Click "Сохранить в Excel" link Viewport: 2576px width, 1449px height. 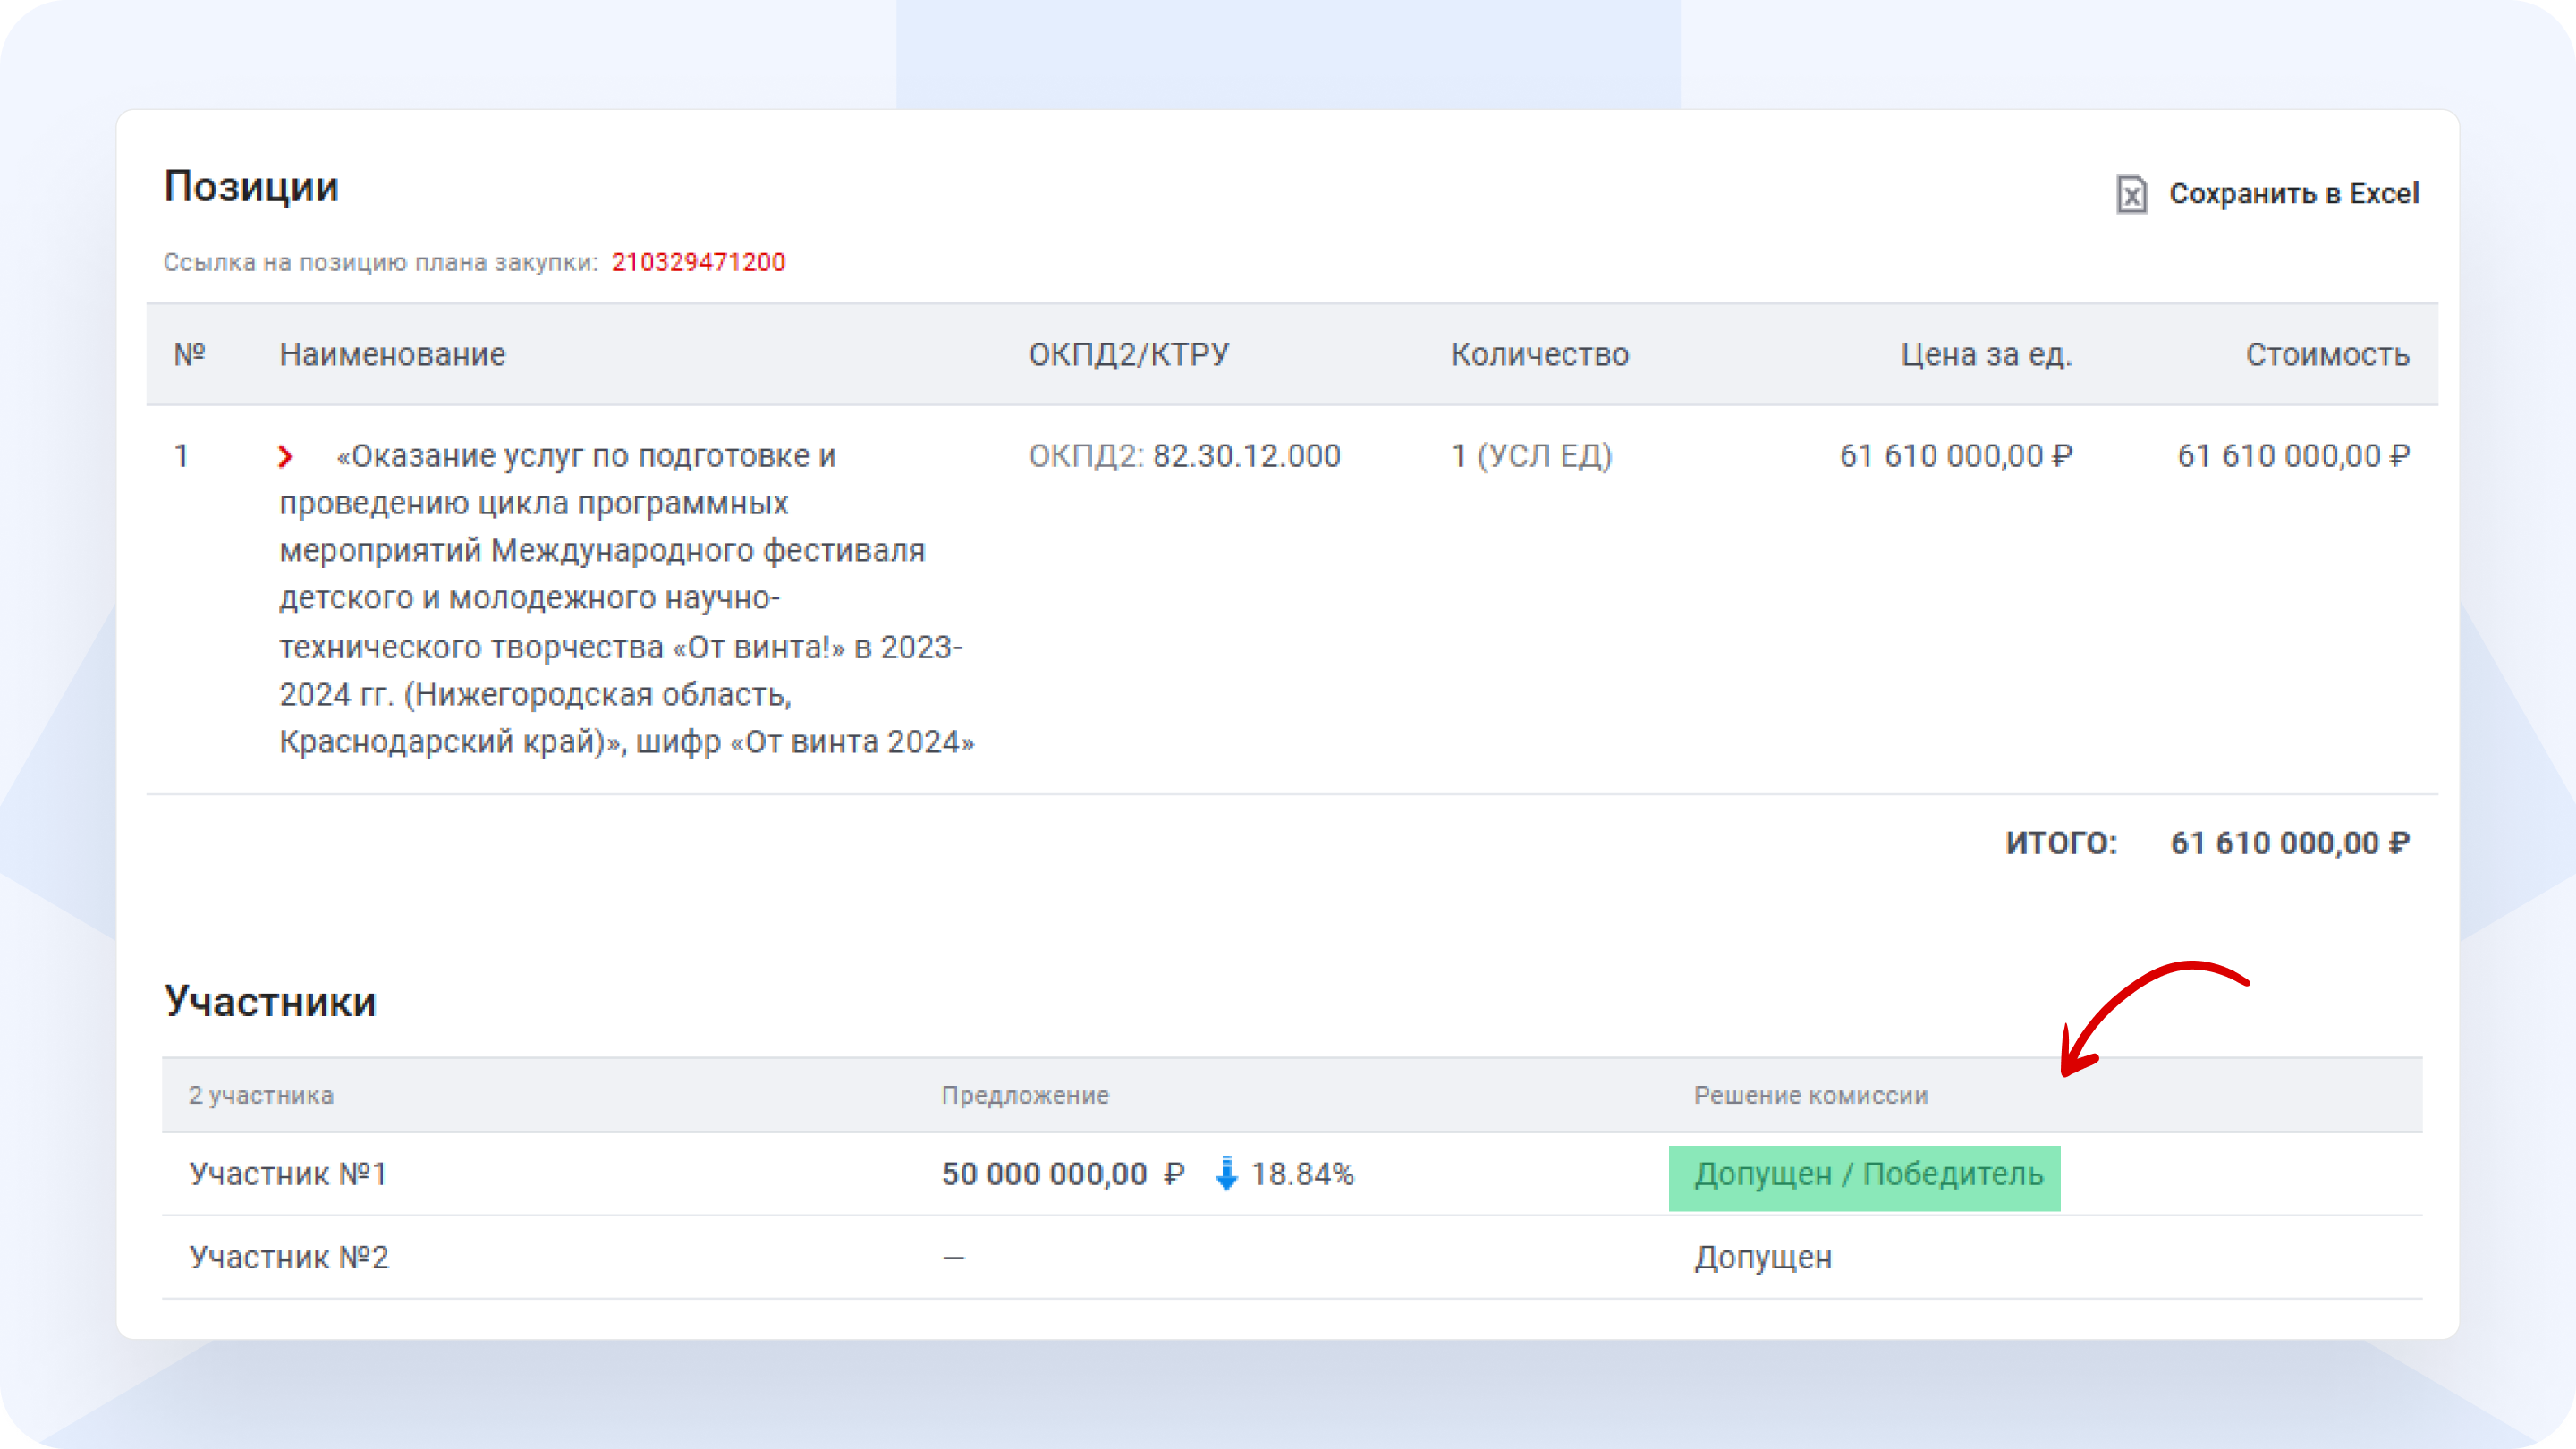click(2293, 194)
